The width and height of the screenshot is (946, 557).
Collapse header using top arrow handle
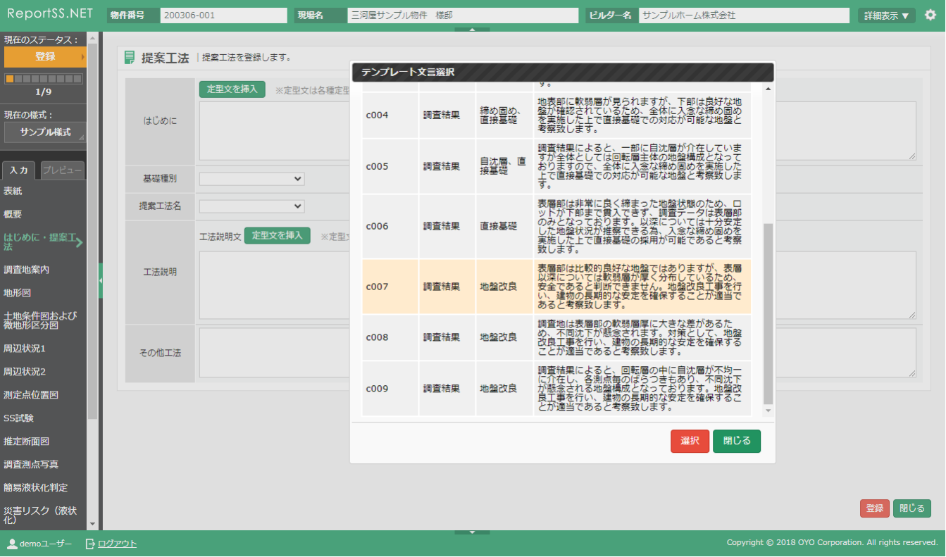(473, 29)
